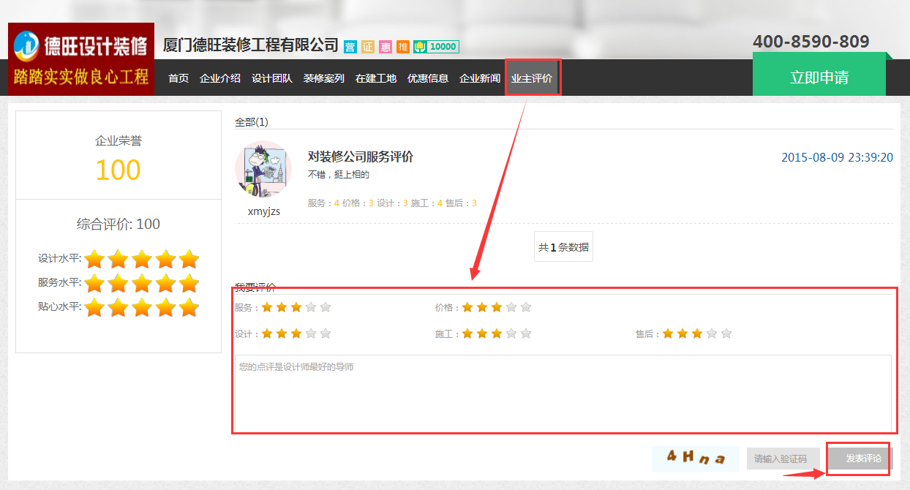This screenshot has height=490, width=910.
Task: Click the blue 营 badge icon
Action: 350,47
